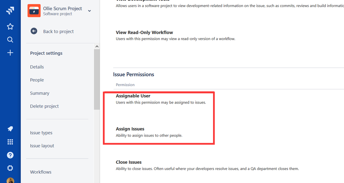Open the help question mark icon
The width and height of the screenshot is (344, 183).
10,155
